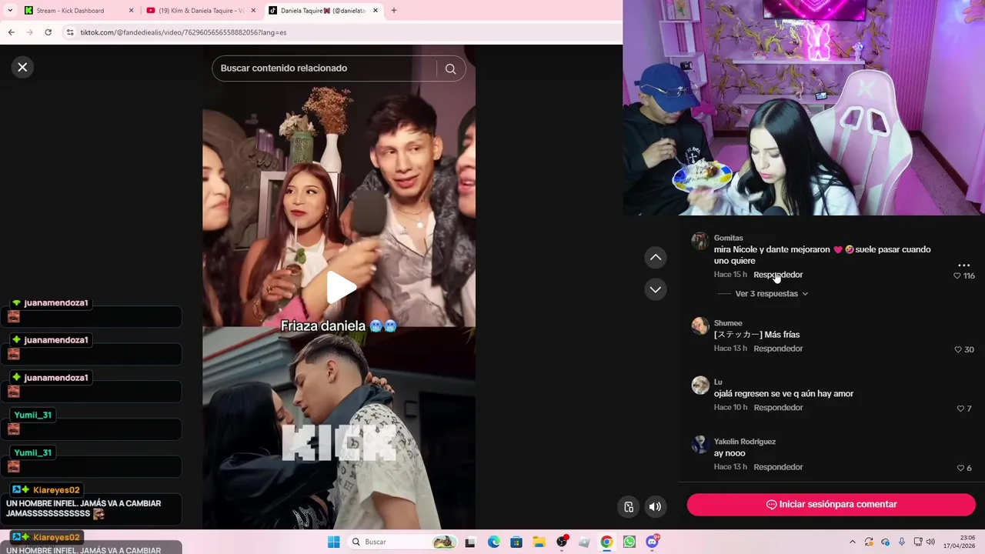Click the first juanamendoza1 chat username

pos(55,302)
